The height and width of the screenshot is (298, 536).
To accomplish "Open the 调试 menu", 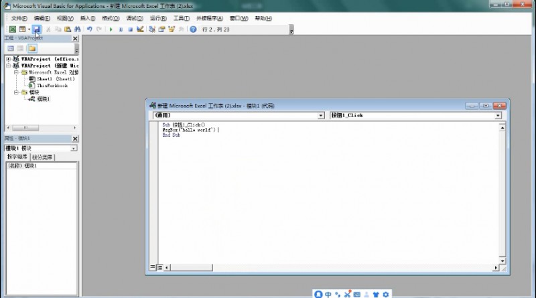I will (x=135, y=18).
